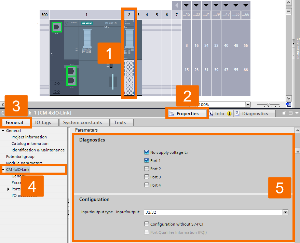This screenshot has width=300, height=243.
Task: Click the device view scroll down arrow
Action: point(288,98)
